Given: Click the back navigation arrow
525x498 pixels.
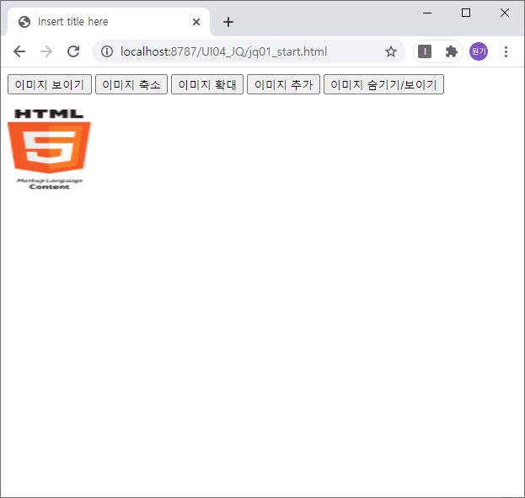Looking at the screenshot, I should coord(19,51).
